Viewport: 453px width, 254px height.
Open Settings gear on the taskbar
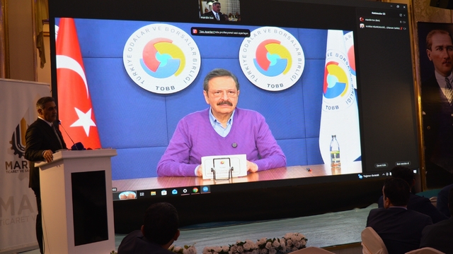[x=185, y=190]
